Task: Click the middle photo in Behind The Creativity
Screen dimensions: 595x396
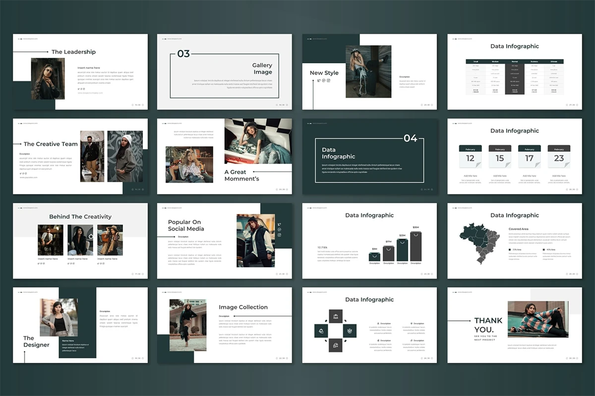Action: (x=80, y=240)
